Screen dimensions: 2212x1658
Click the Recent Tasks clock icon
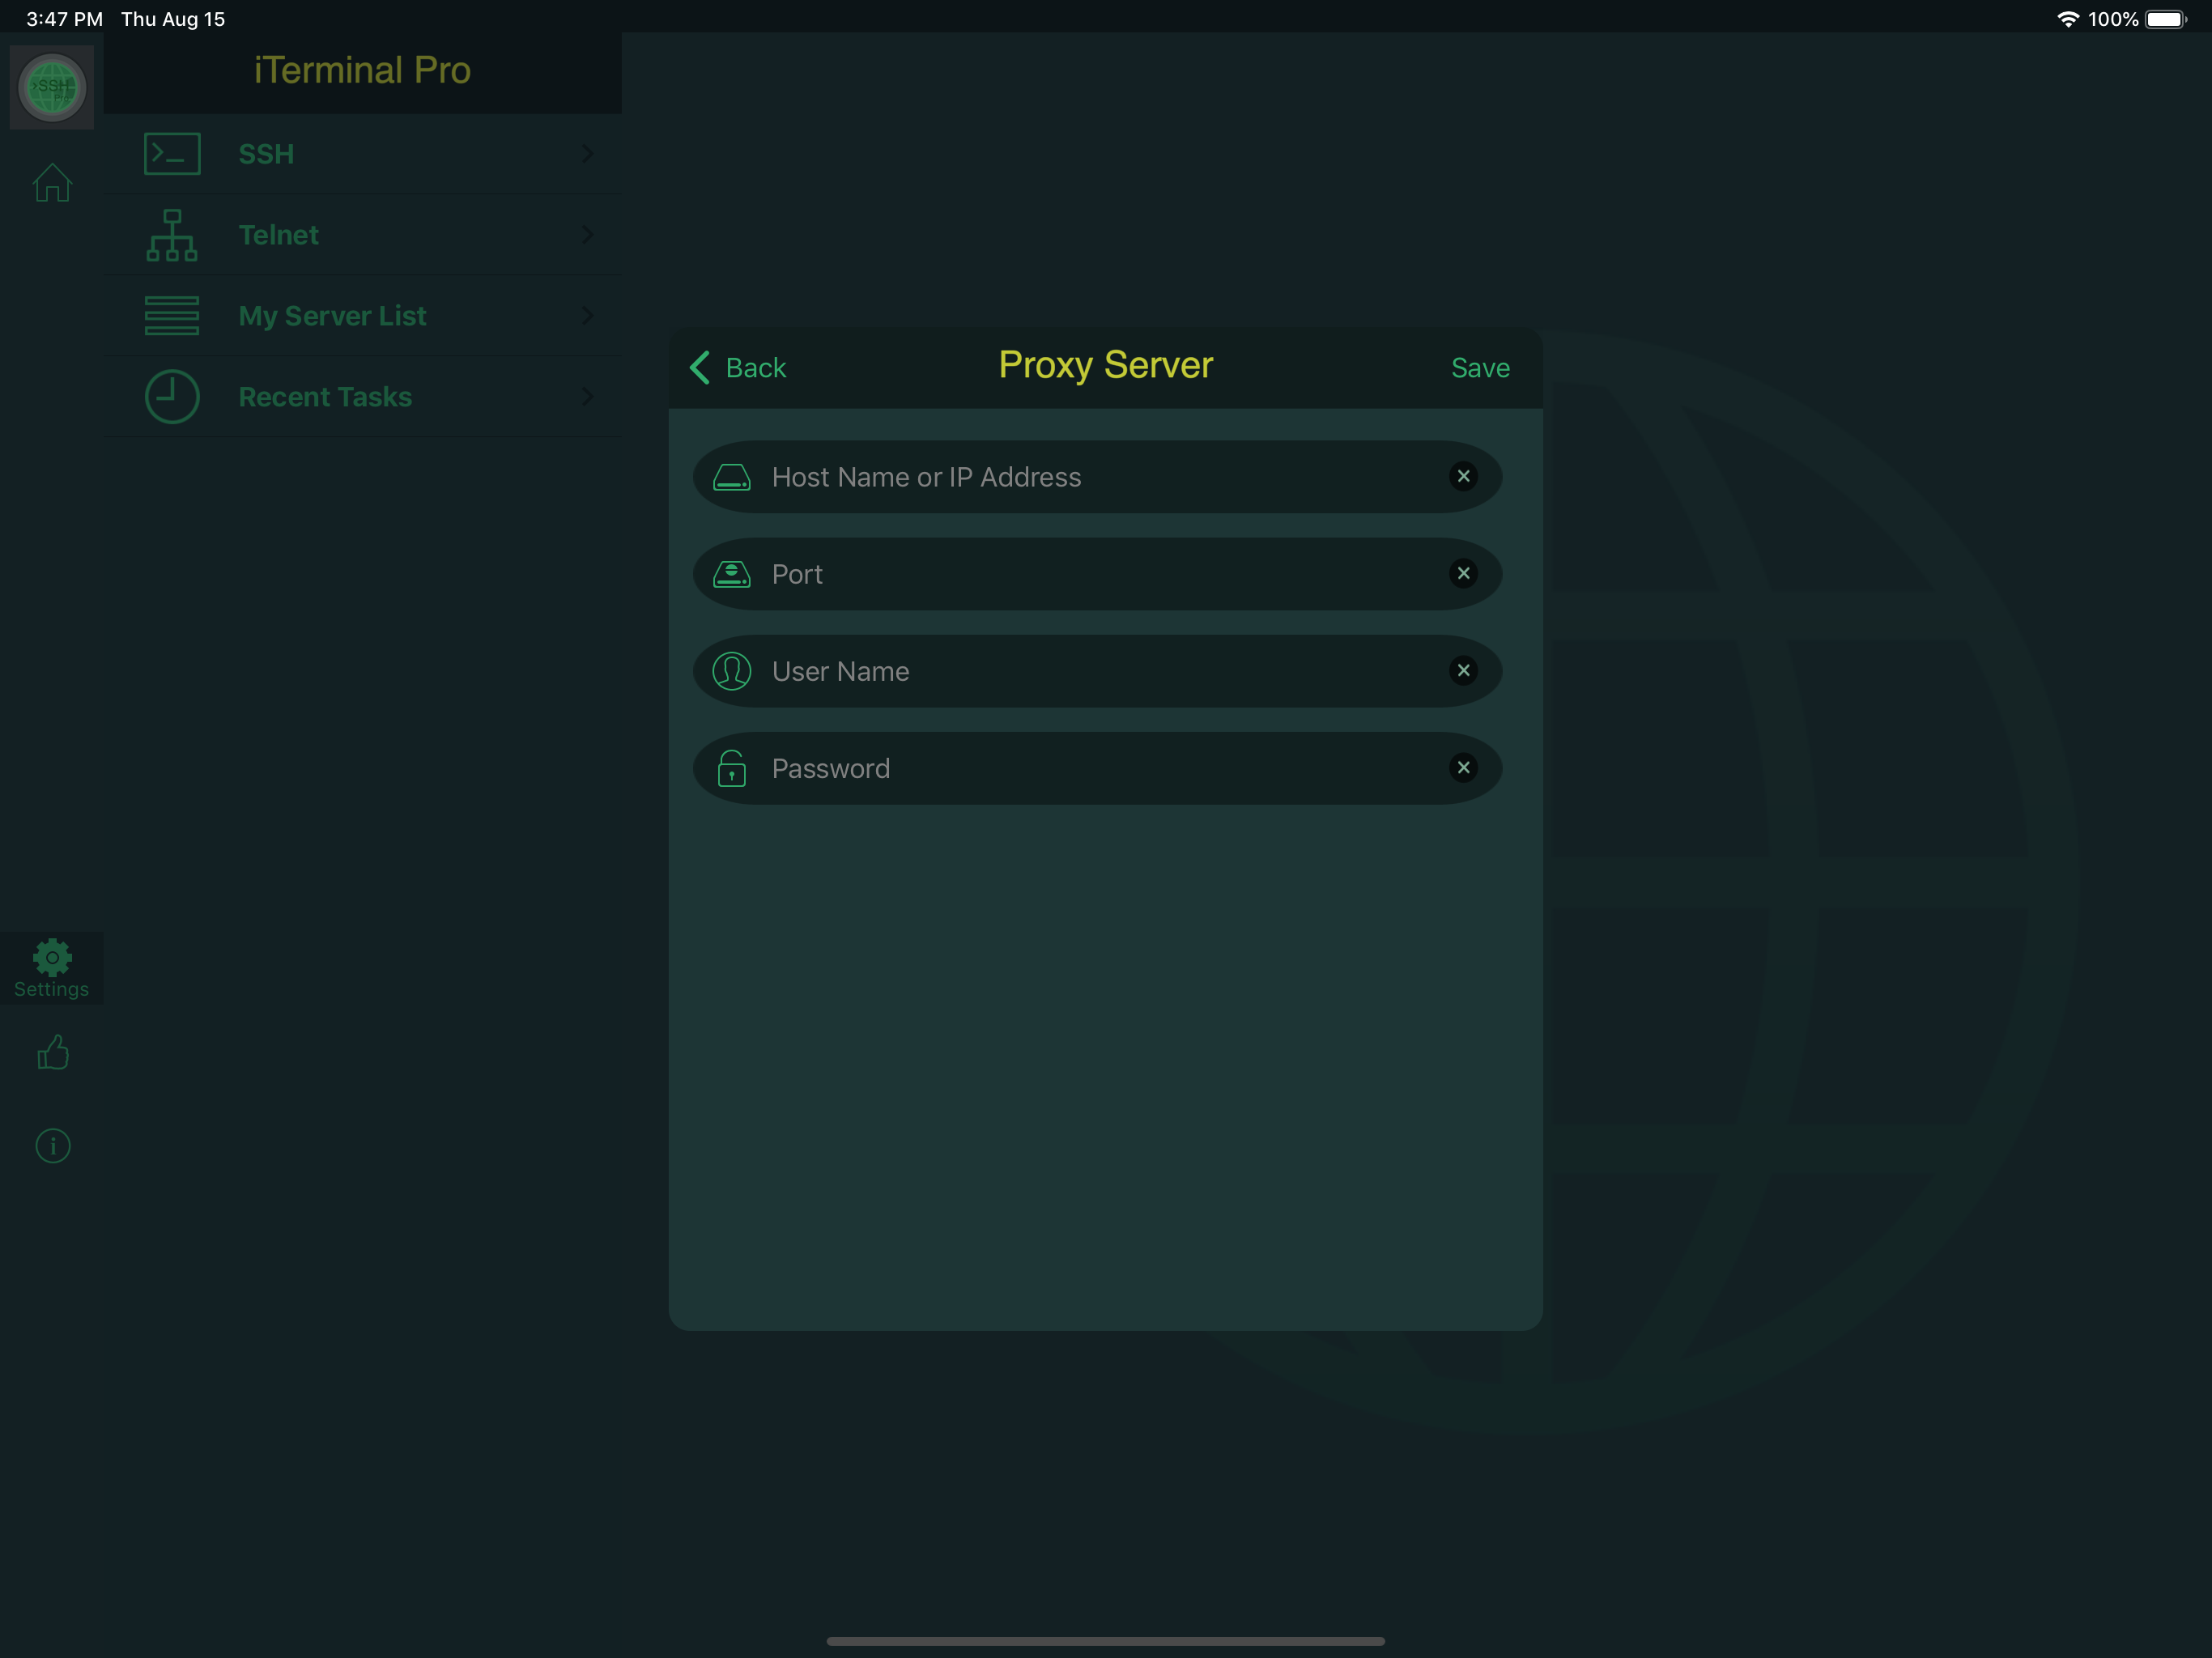(172, 397)
